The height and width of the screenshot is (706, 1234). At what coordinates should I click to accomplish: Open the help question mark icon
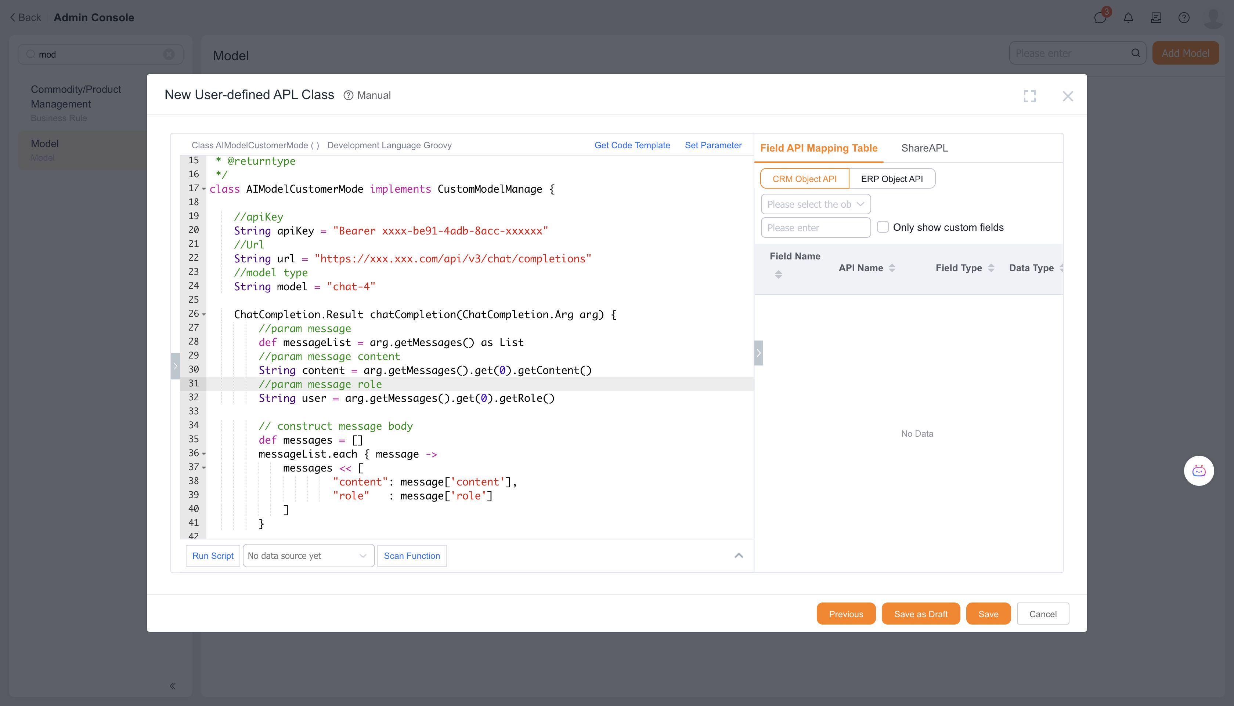pos(1184,18)
